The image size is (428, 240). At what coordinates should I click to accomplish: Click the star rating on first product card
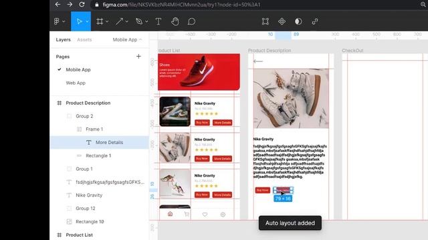coord(207,113)
